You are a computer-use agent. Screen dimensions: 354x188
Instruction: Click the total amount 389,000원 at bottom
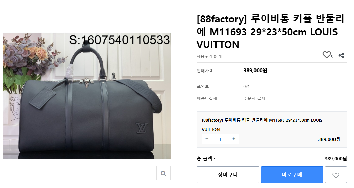336,159
